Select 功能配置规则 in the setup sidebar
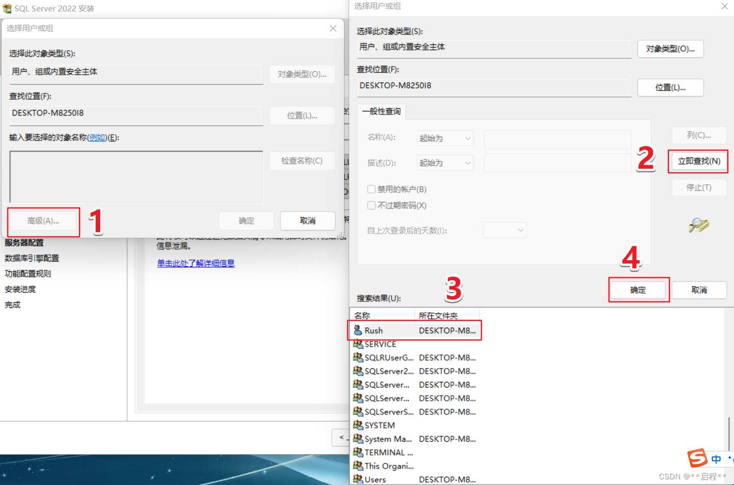Screen dimensions: 734x485 tap(28, 273)
